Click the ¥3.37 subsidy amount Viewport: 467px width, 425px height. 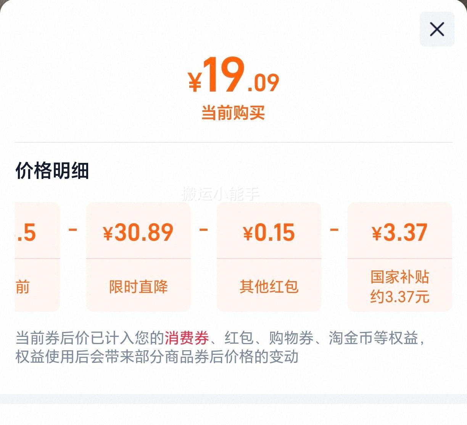point(399,232)
